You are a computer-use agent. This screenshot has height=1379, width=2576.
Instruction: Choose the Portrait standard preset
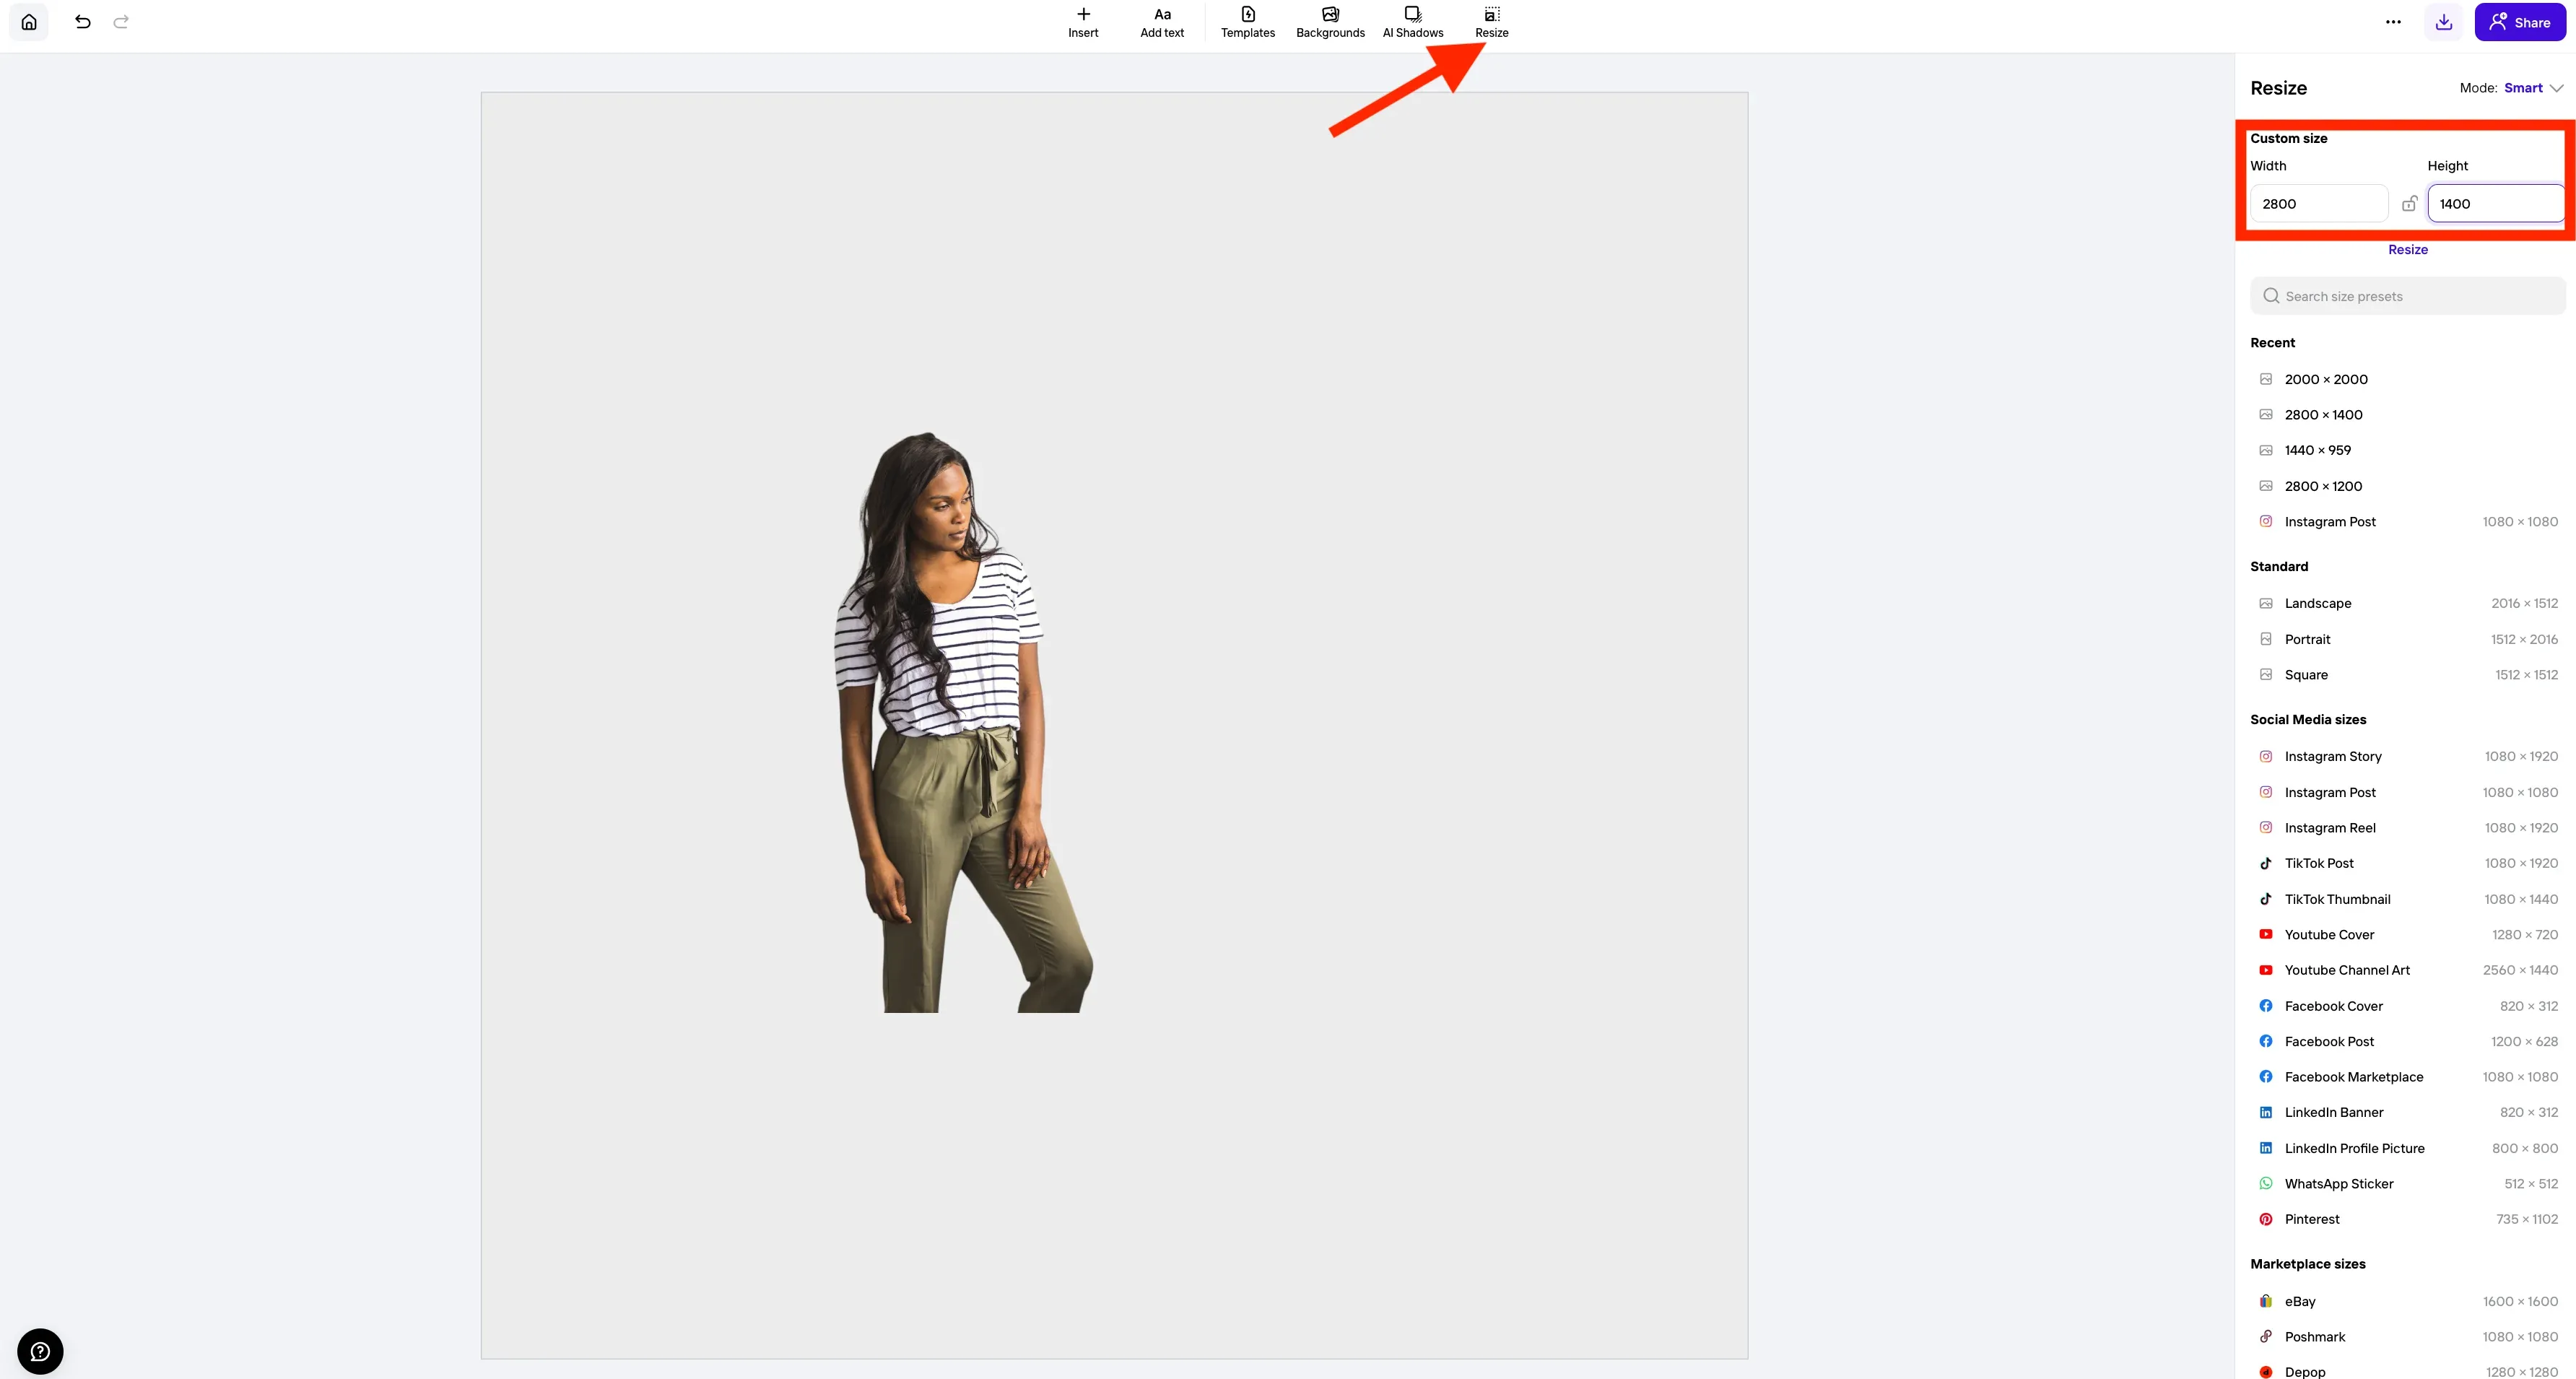click(2408, 639)
